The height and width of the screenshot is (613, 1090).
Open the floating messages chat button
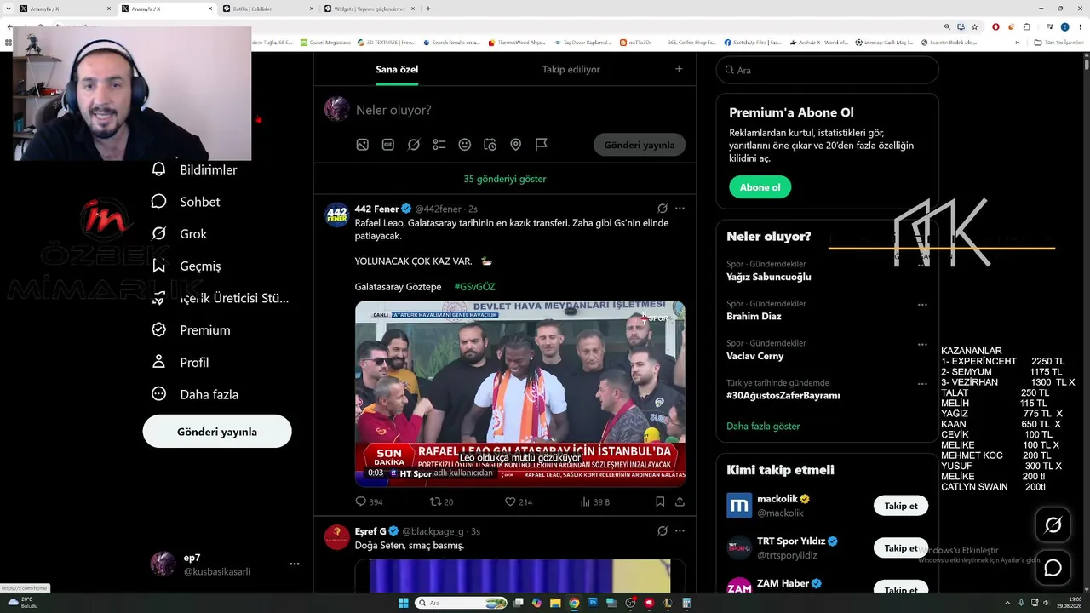coord(1053,568)
